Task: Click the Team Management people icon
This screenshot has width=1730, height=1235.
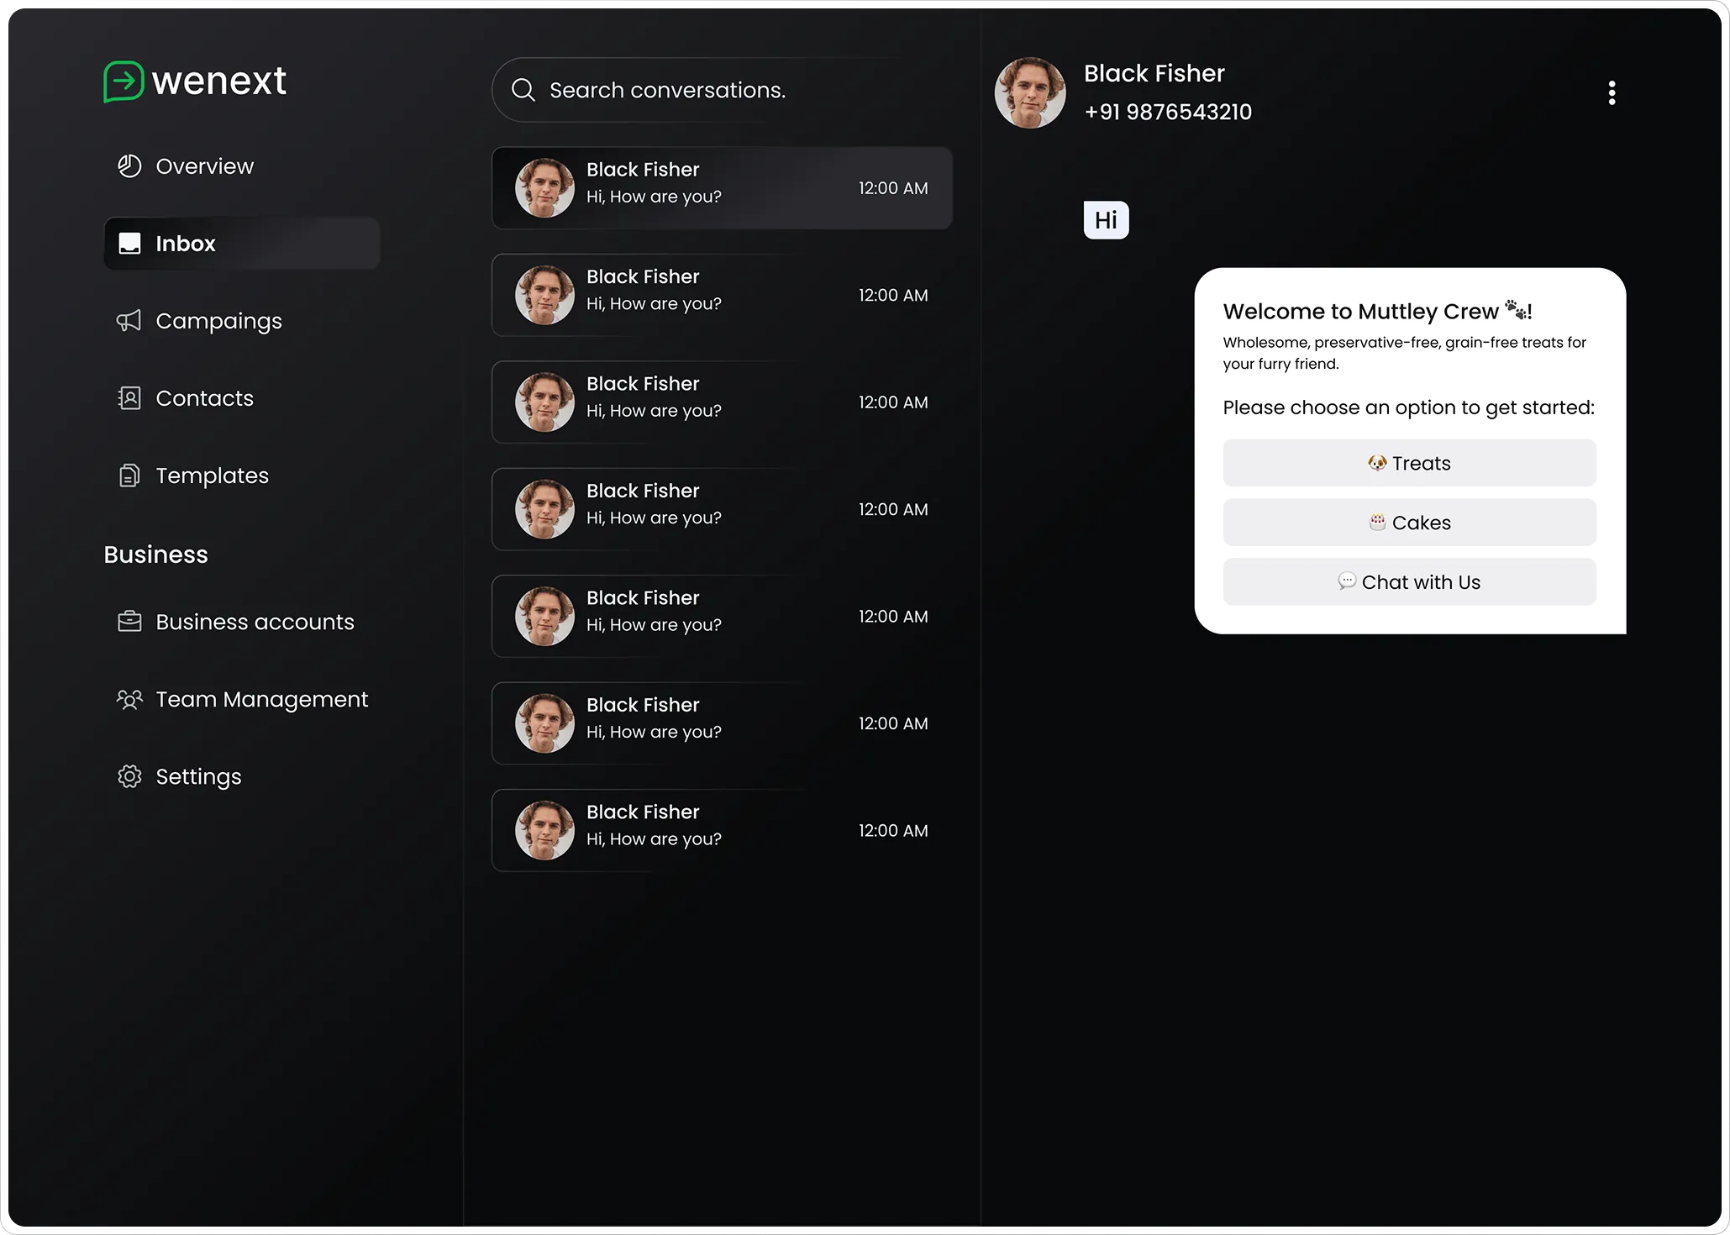Action: point(129,699)
